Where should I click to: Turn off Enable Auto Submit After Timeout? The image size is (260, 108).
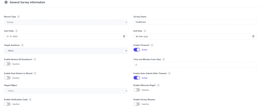tap(137, 78)
